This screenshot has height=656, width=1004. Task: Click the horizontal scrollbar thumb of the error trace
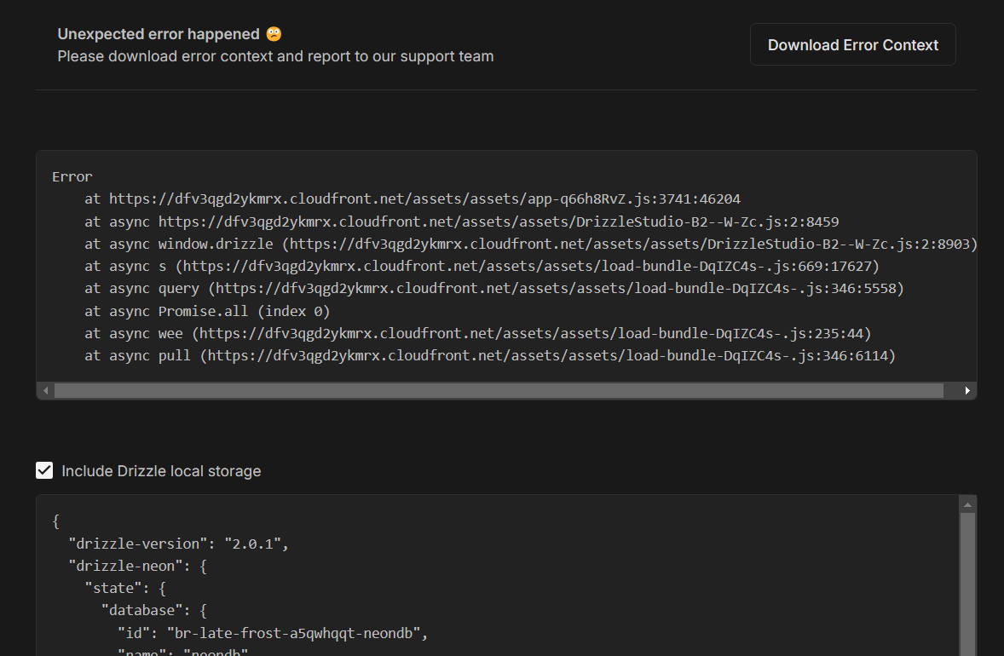(x=499, y=390)
